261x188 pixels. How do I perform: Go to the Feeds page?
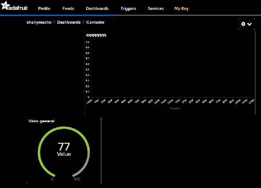68,9
